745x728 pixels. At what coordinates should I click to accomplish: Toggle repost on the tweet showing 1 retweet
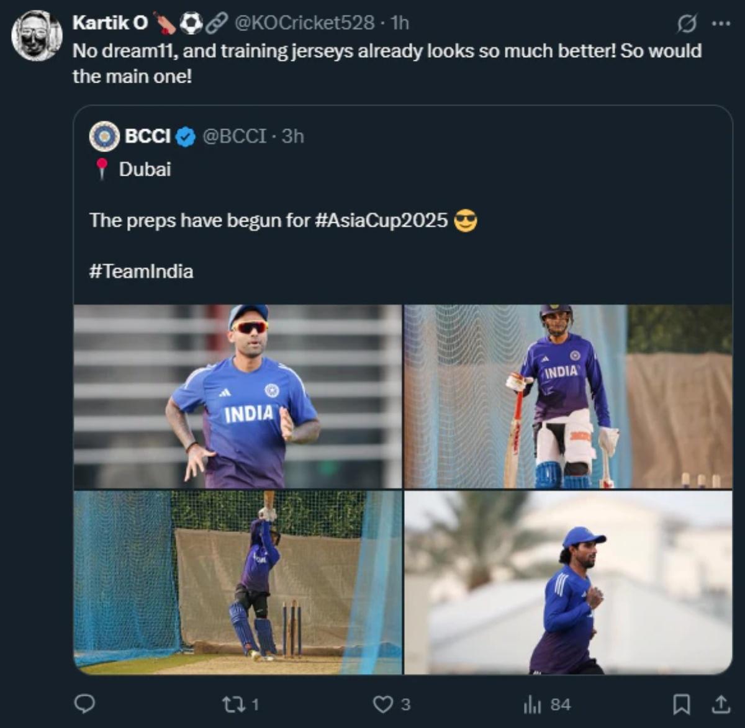pos(232,704)
